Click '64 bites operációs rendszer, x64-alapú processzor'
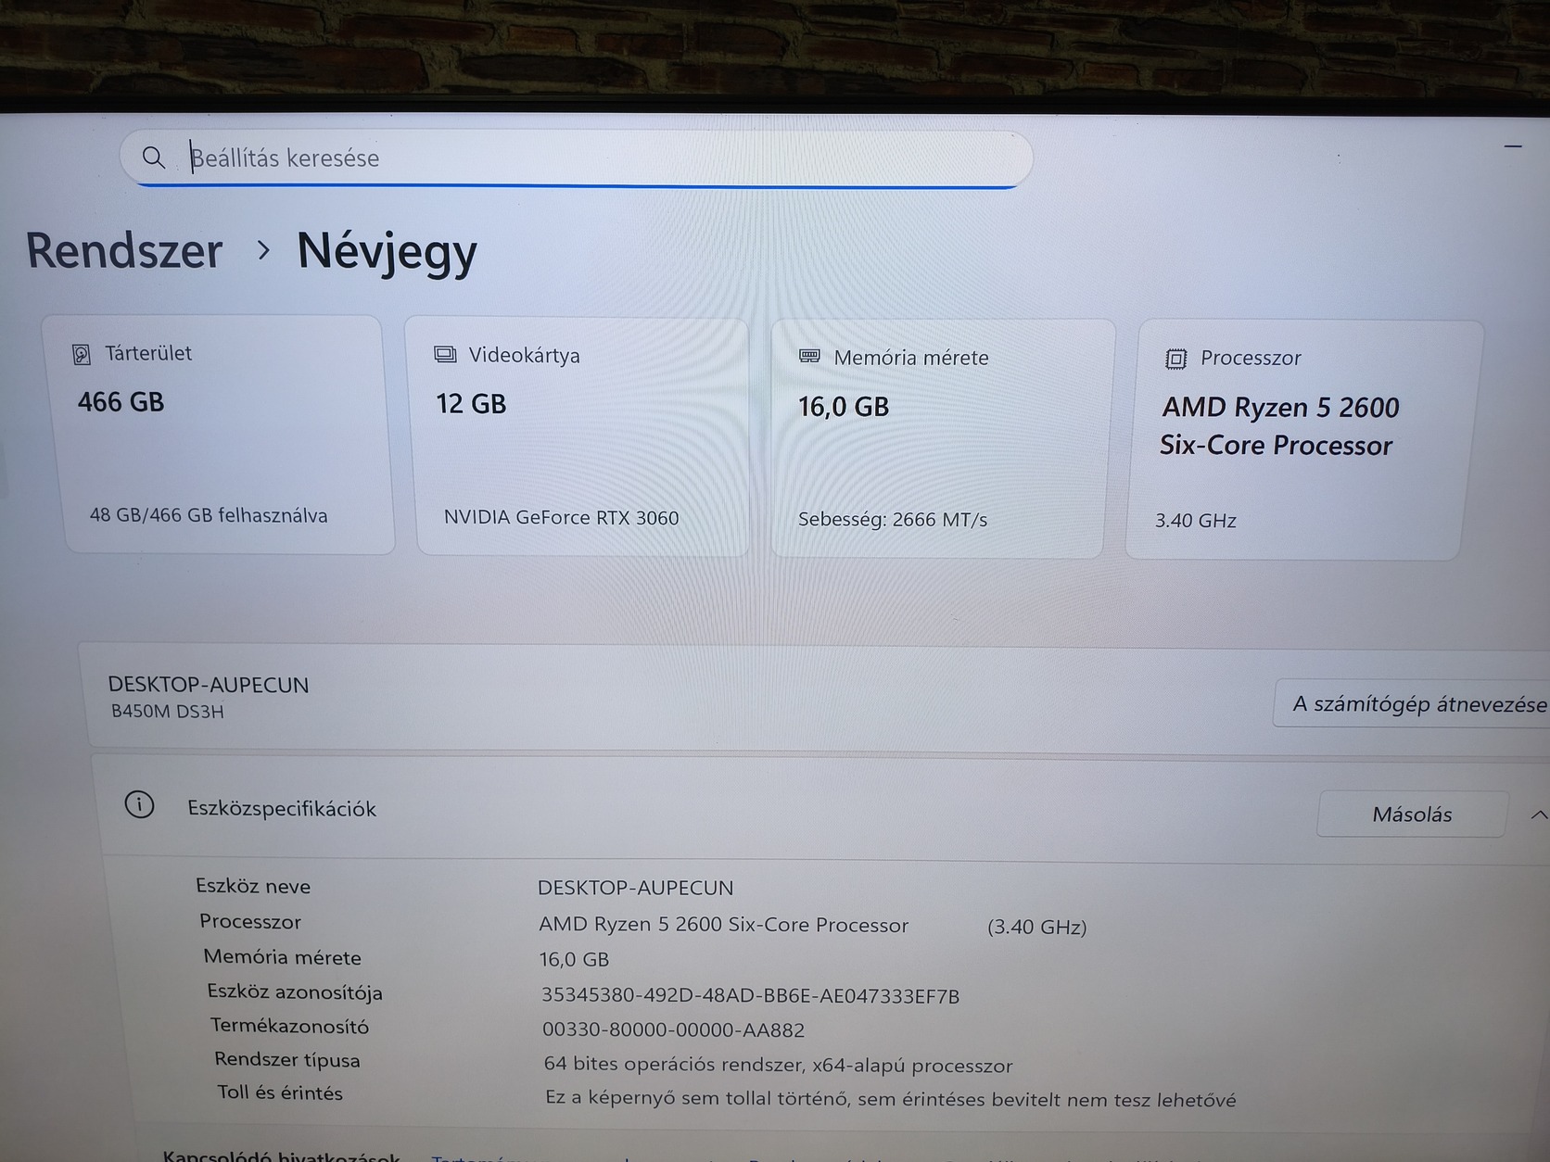The width and height of the screenshot is (1550, 1162). [x=778, y=1066]
